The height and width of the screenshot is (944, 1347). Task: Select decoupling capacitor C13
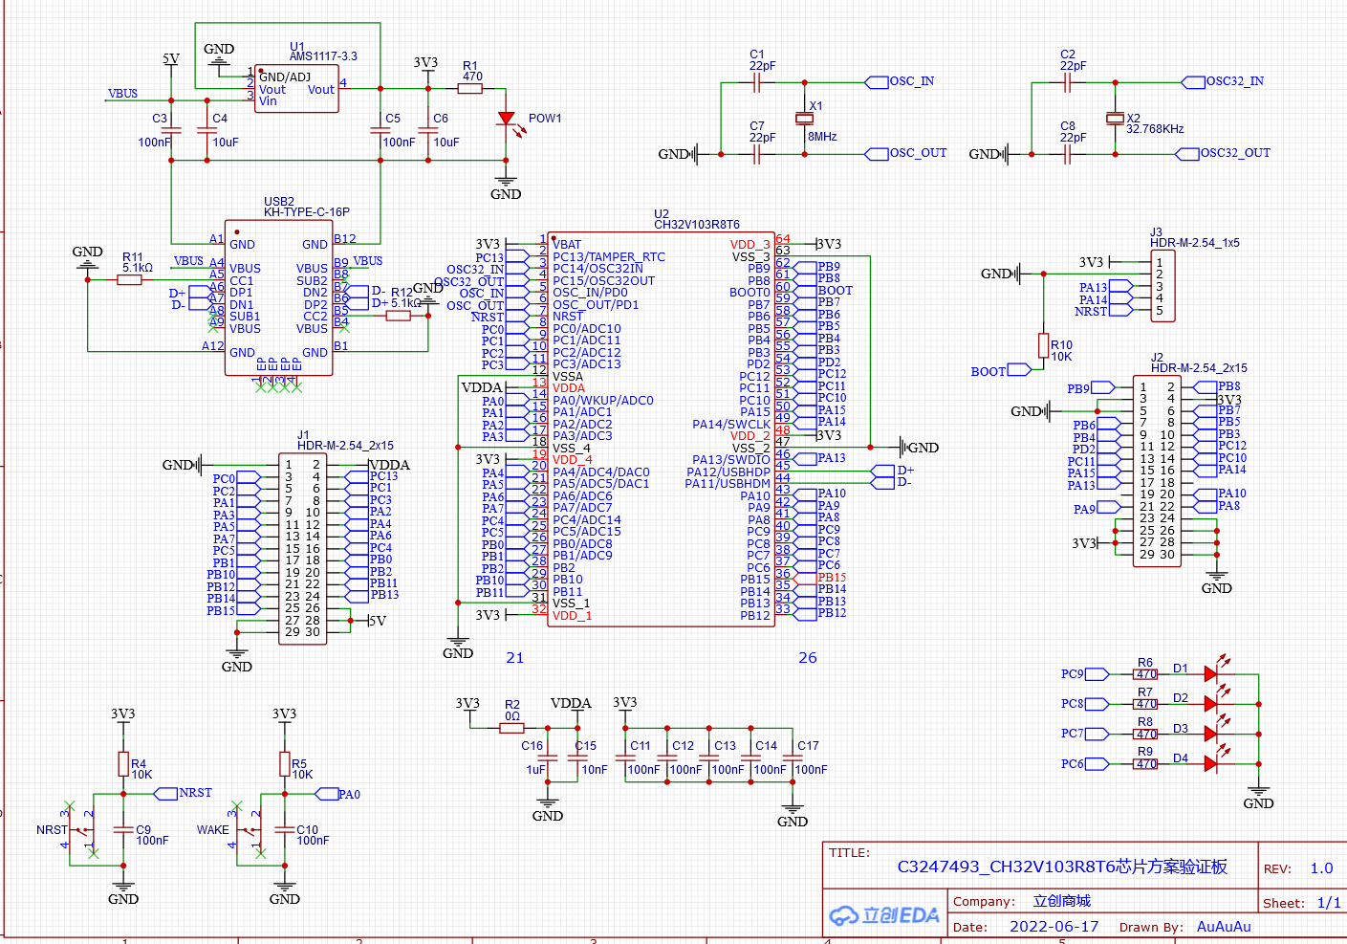pos(709,758)
